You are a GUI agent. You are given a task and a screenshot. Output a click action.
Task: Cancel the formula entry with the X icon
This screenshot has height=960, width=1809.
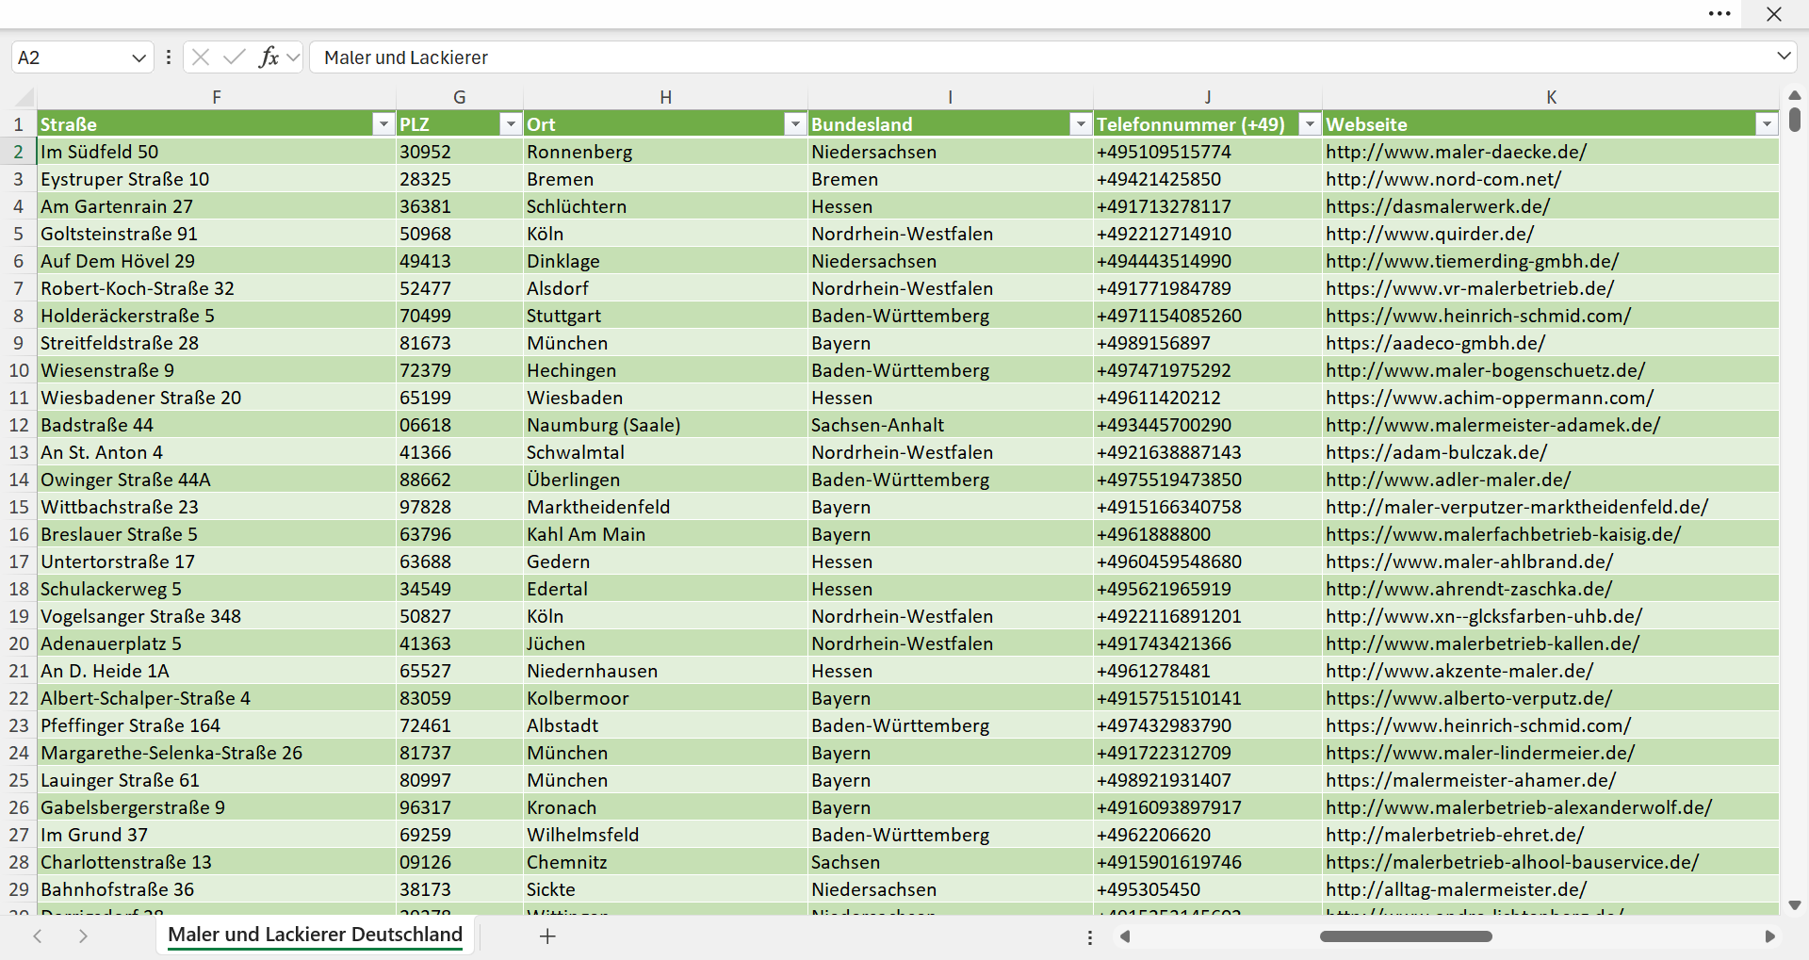(201, 57)
